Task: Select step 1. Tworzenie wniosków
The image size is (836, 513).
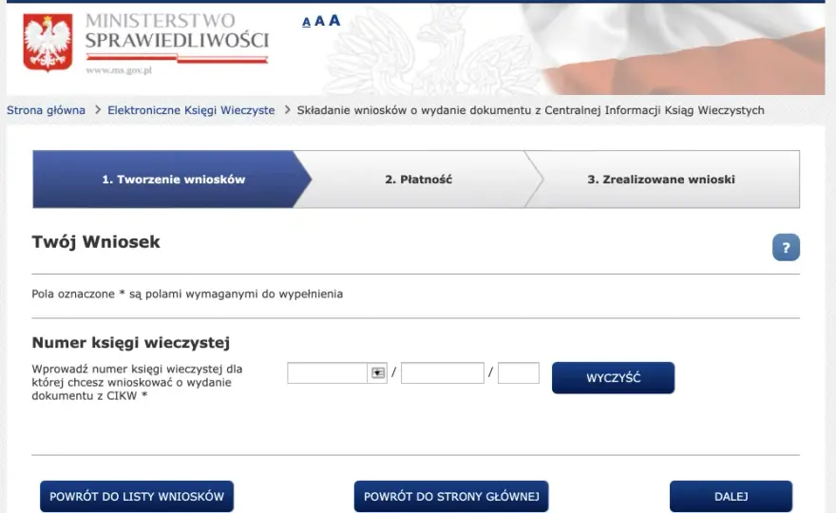Action: point(172,180)
